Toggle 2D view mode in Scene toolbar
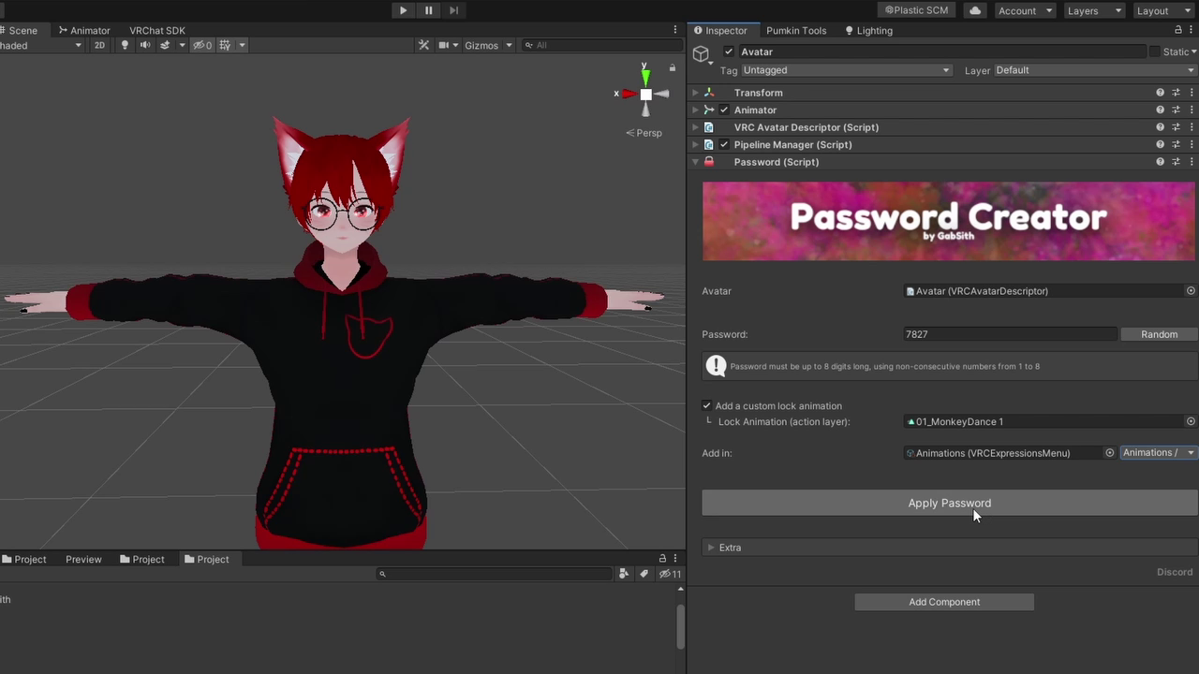The height and width of the screenshot is (674, 1199). tap(99, 44)
